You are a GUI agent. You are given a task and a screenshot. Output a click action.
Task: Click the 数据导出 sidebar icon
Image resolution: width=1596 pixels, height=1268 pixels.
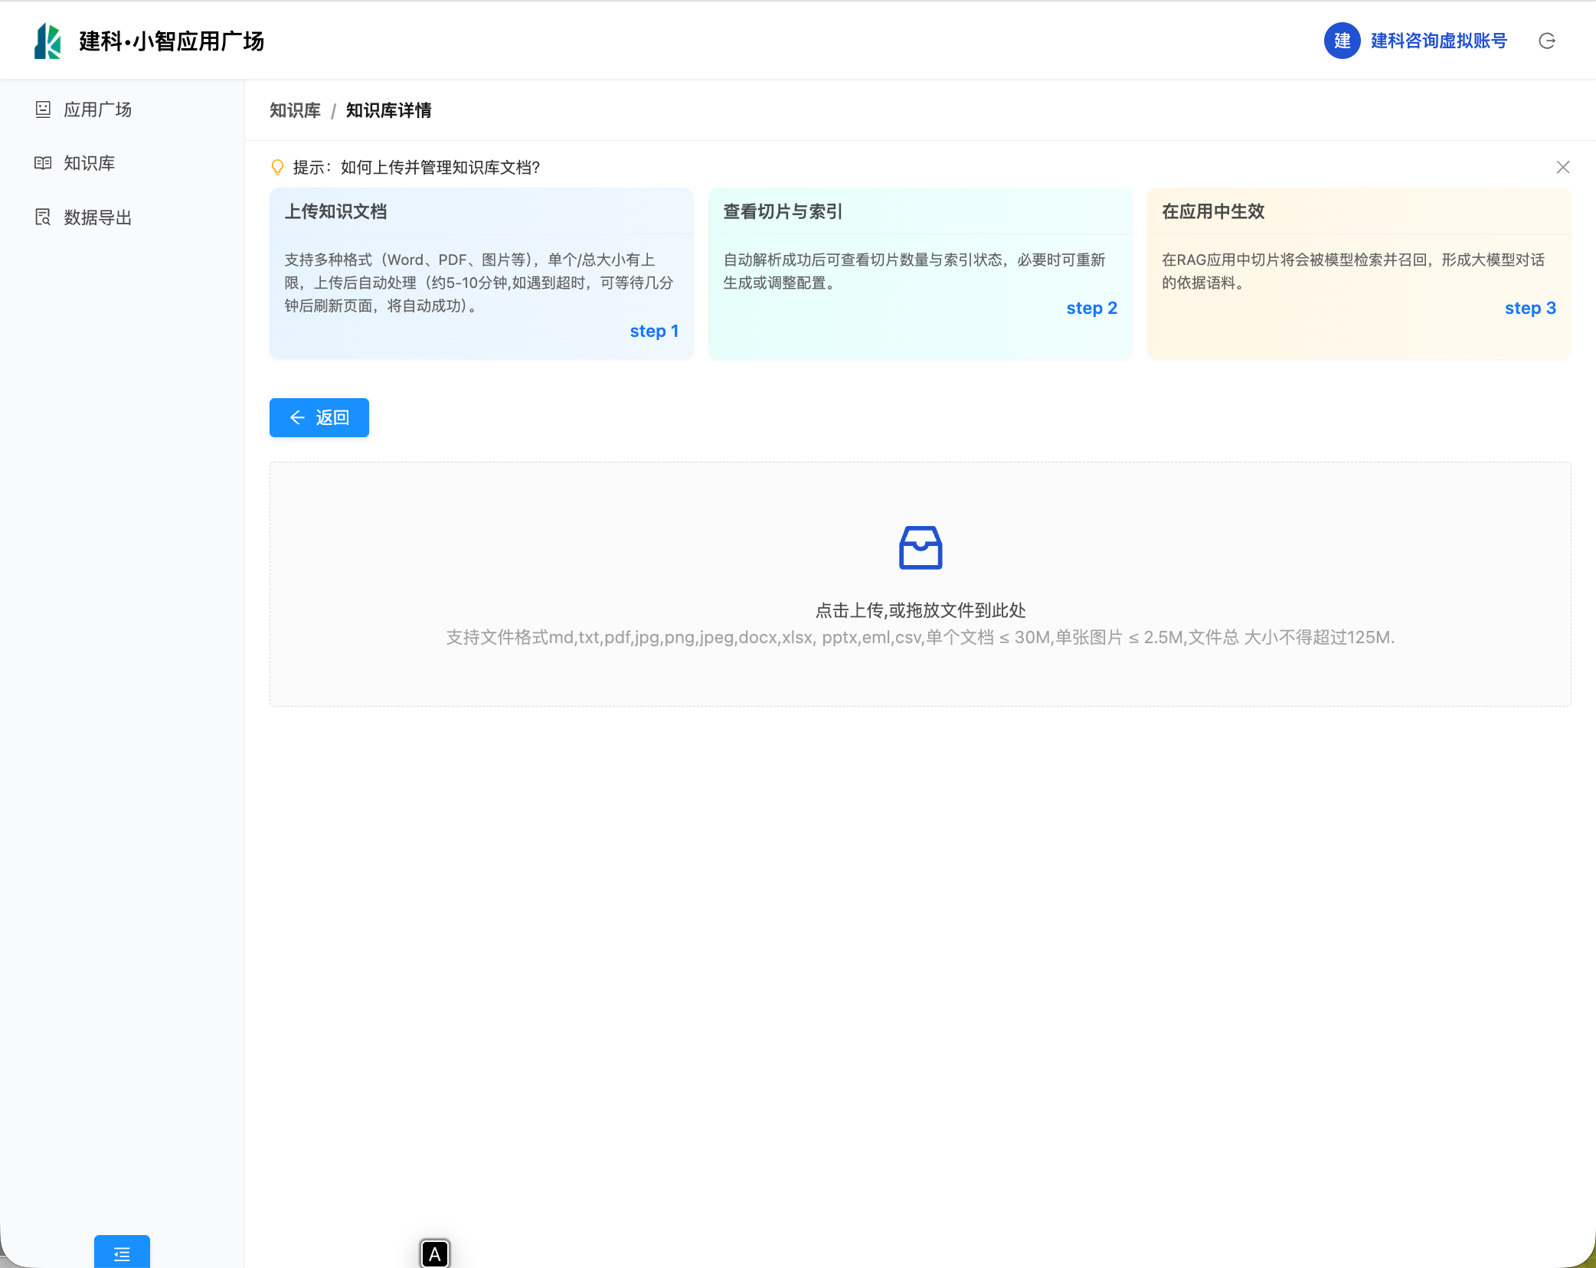43,217
